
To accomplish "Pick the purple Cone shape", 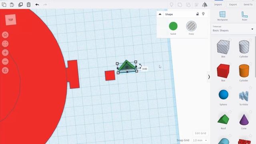I will (x=244, y=120).
